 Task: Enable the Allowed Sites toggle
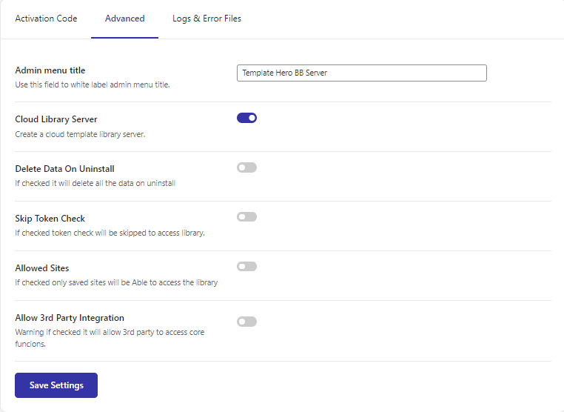pyautogui.click(x=246, y=267)
